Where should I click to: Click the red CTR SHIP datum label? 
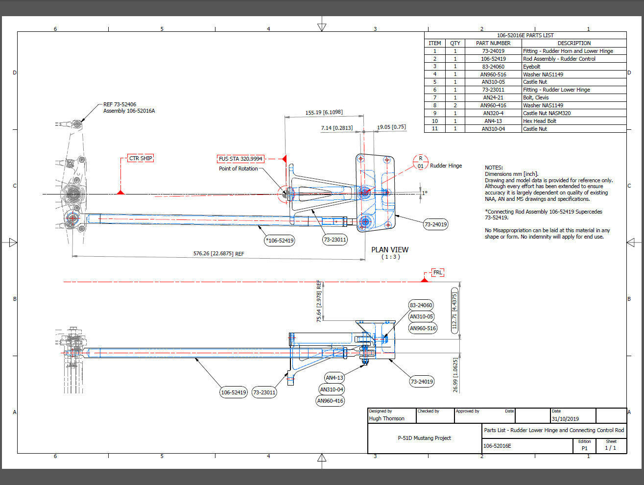pos(140,158)
